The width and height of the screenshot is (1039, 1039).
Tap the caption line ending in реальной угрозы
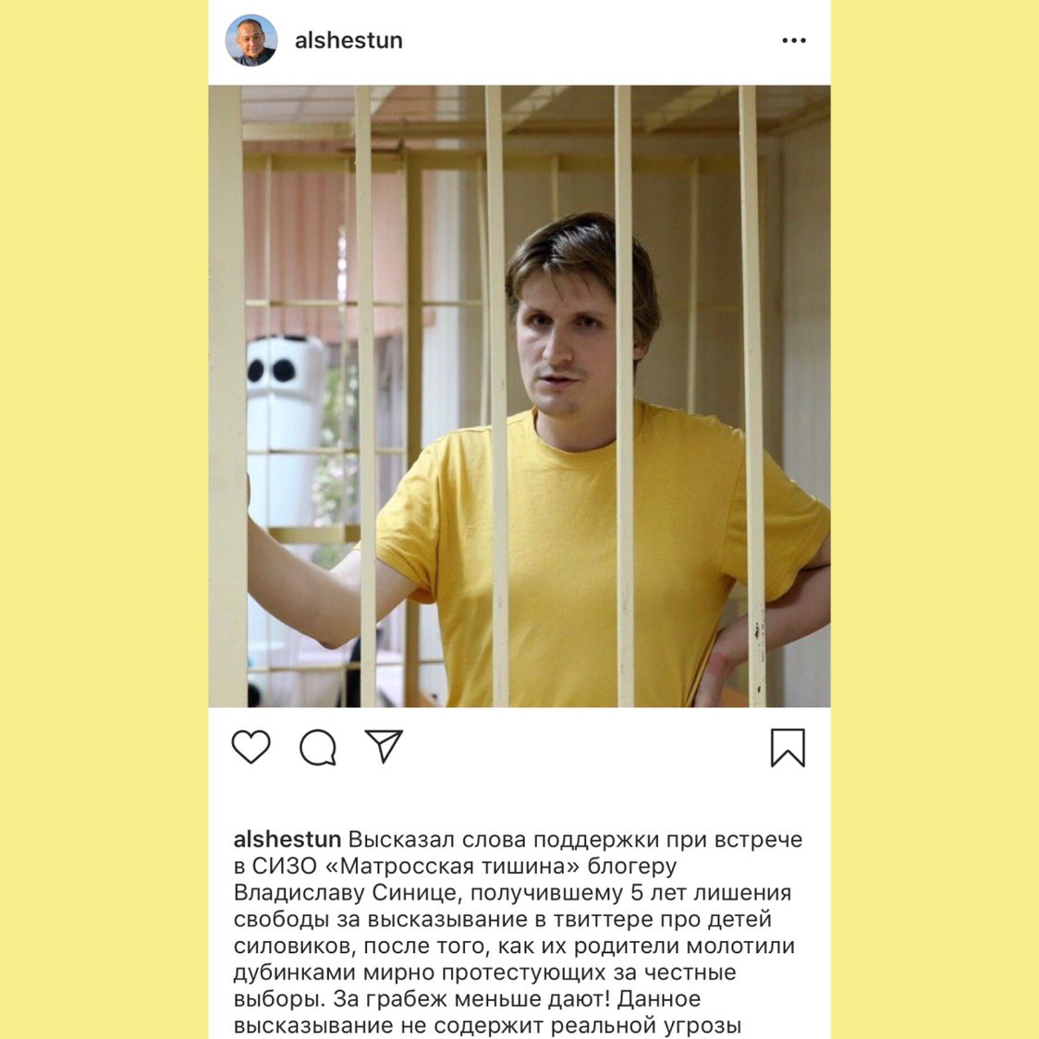487,1025
